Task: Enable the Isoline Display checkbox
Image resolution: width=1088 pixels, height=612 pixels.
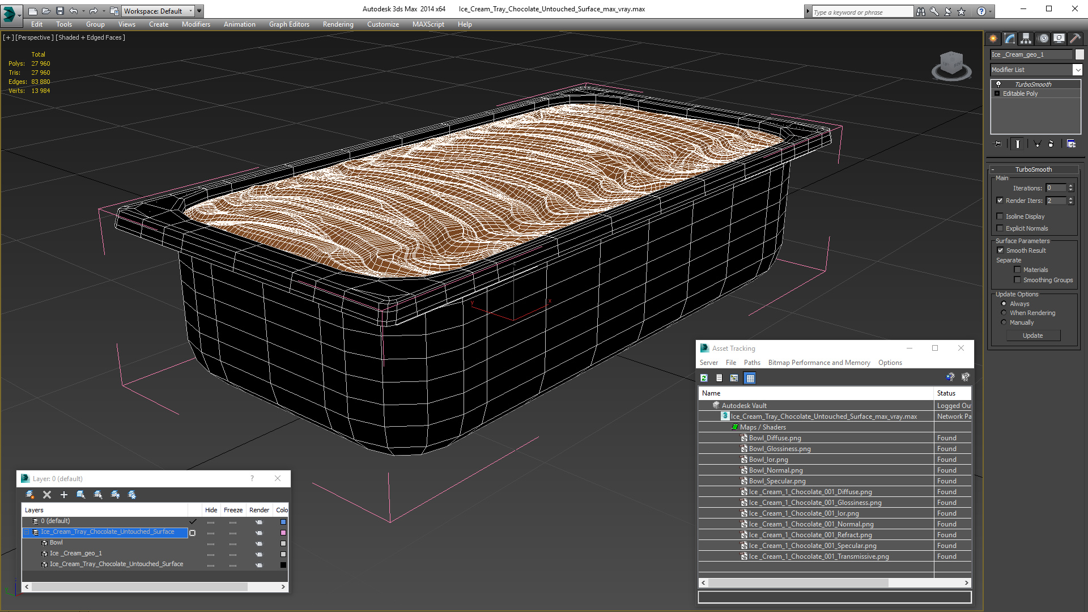Action: pos(1000,216)
